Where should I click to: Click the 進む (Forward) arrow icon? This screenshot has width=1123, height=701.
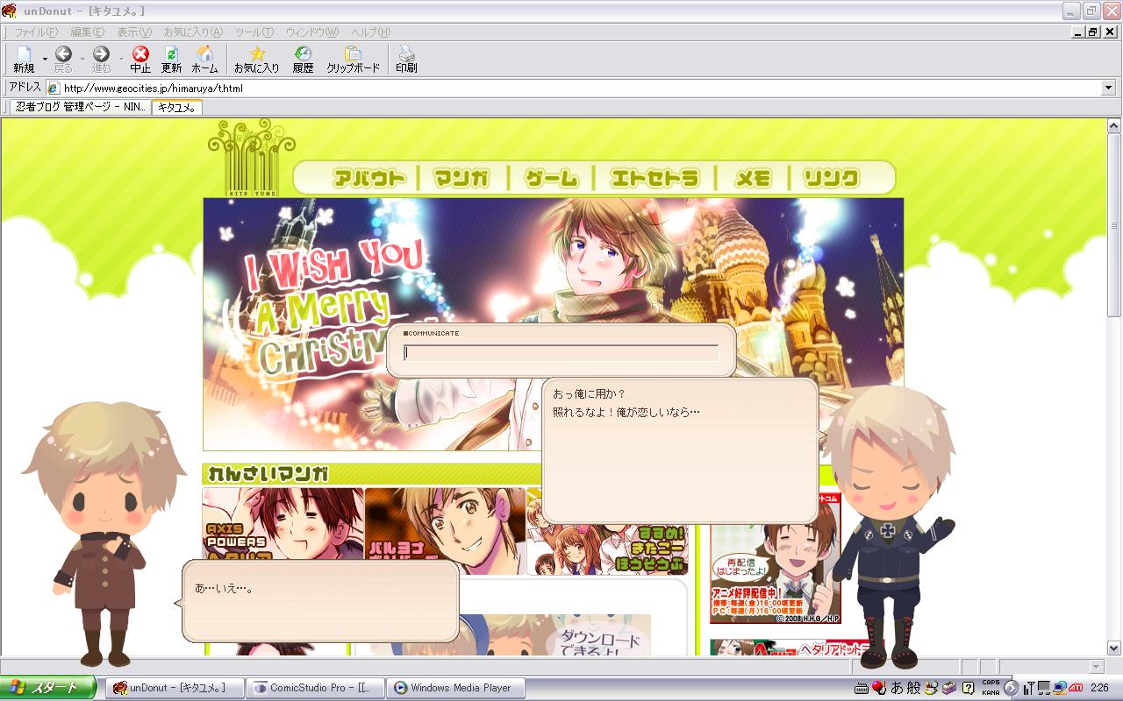[x=102, y=54]
